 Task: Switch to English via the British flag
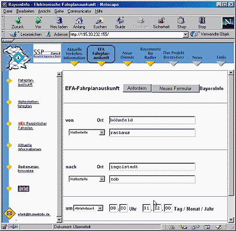pyautogui.click(x=23, y=189)
